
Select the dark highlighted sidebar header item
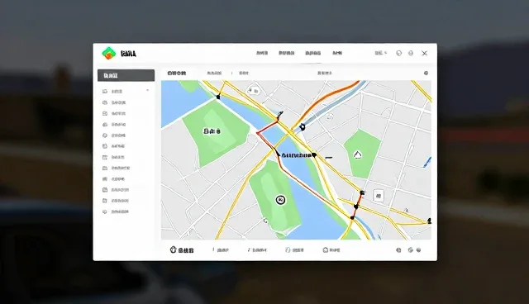pos(126,75)
